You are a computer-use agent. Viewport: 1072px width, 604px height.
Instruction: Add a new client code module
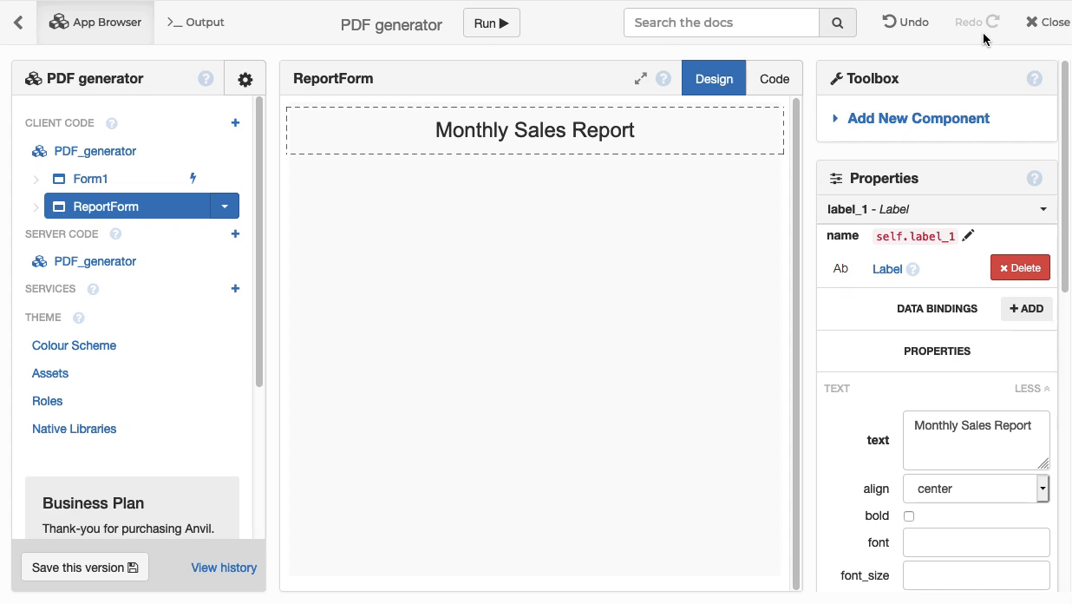click(x=235, y=123)
